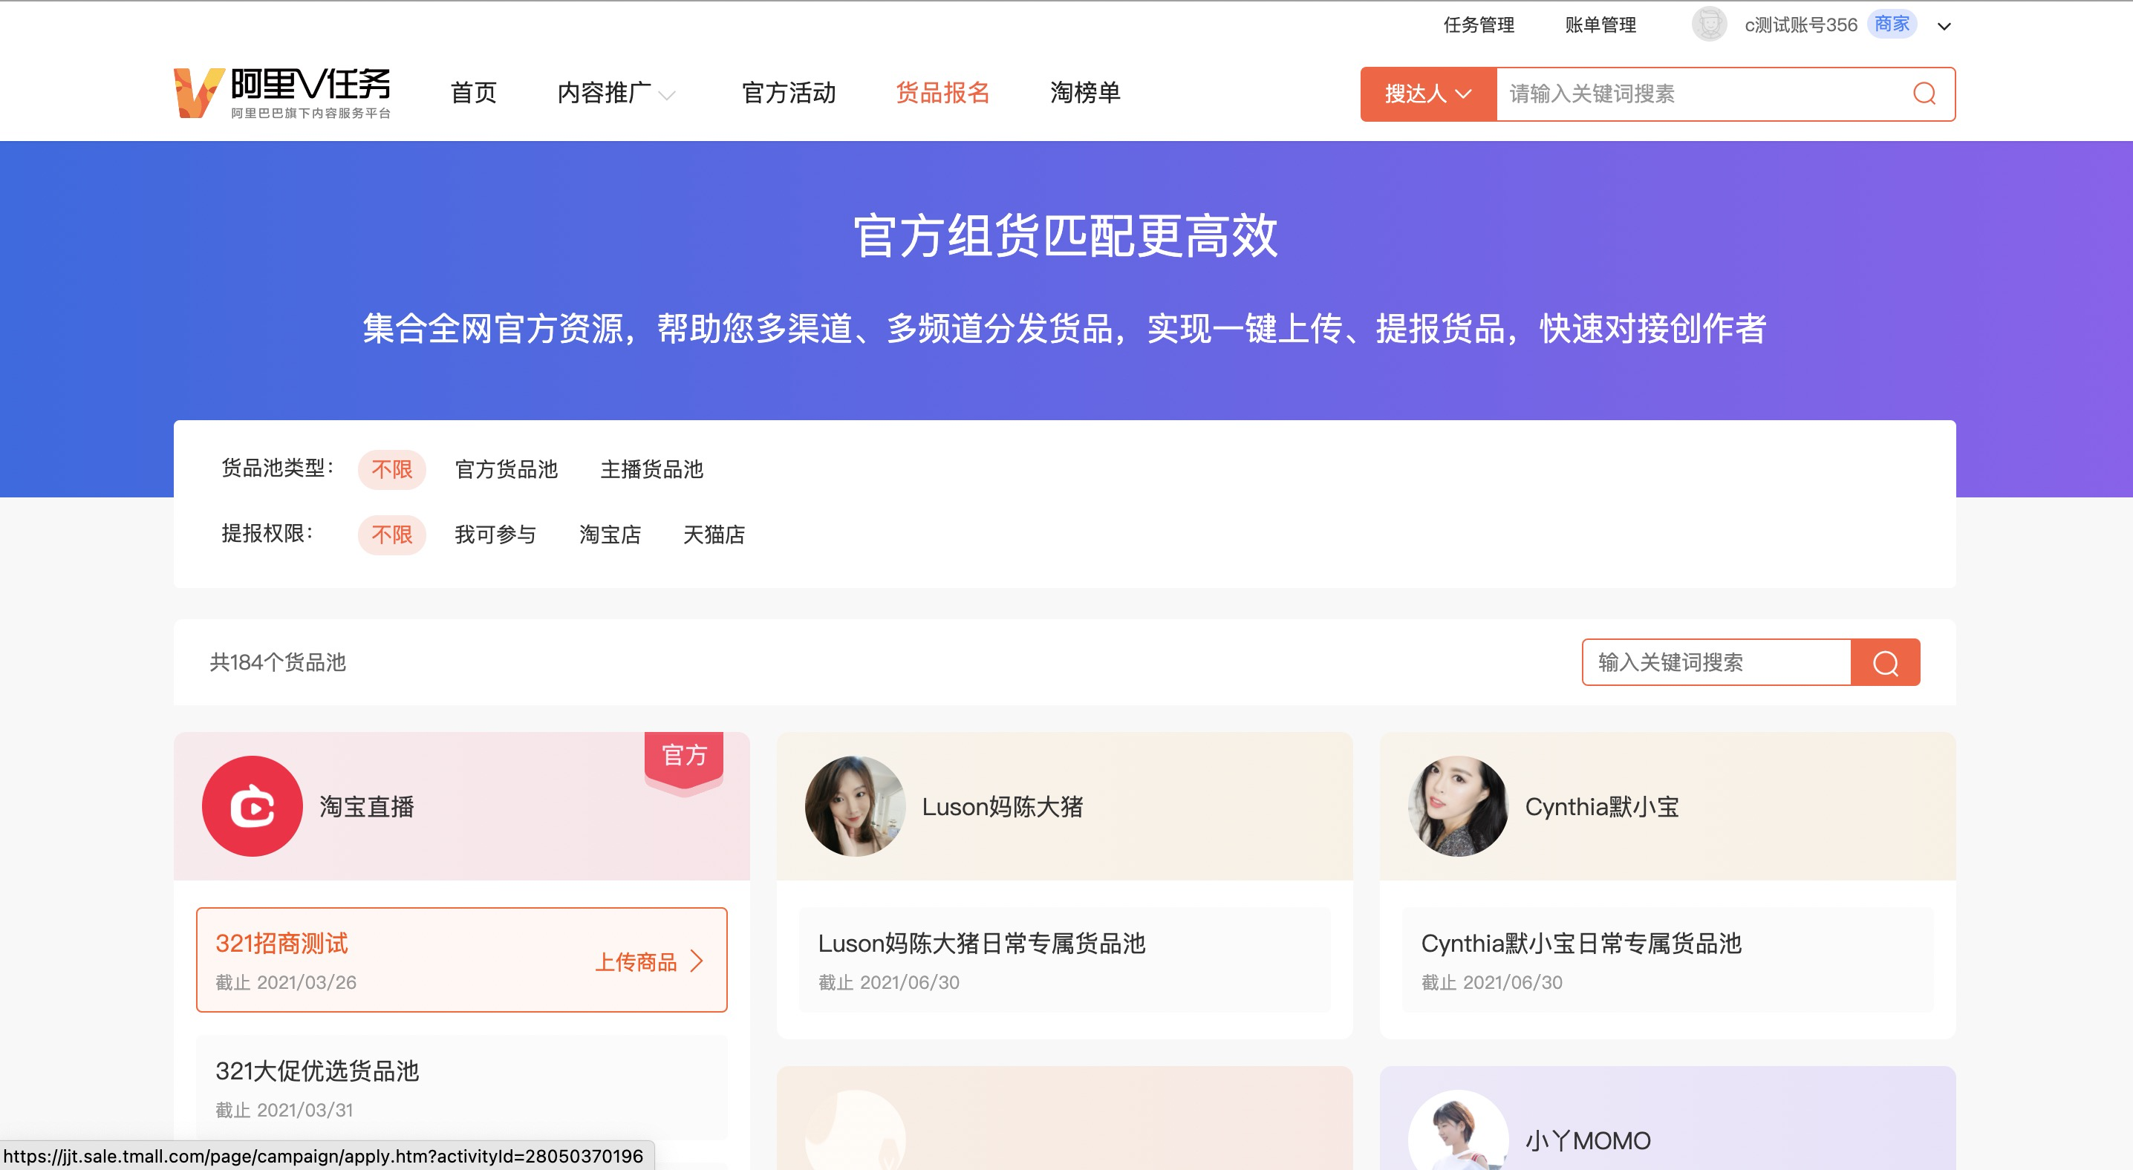This screenshot has width=2133, height=1170.
Task: Open the account dropdown arrow
Action: coord(1944,27)
